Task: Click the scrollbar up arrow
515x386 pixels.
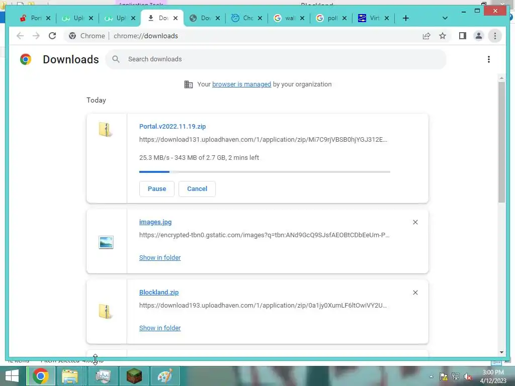Action: [501, 78]
